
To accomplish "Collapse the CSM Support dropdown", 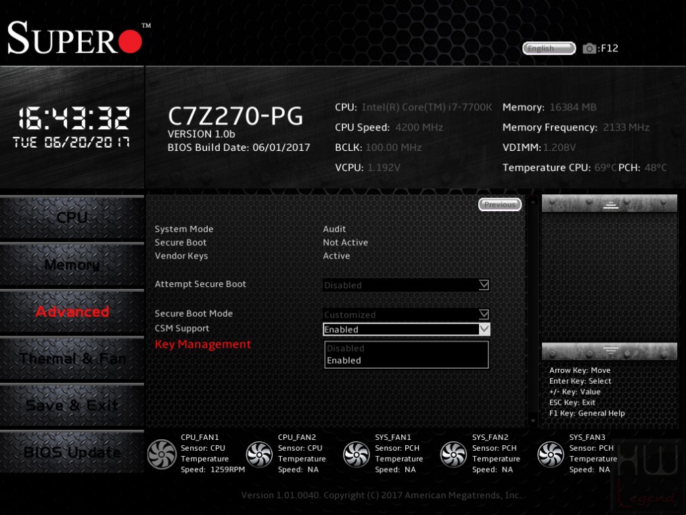I will [406, 330].
